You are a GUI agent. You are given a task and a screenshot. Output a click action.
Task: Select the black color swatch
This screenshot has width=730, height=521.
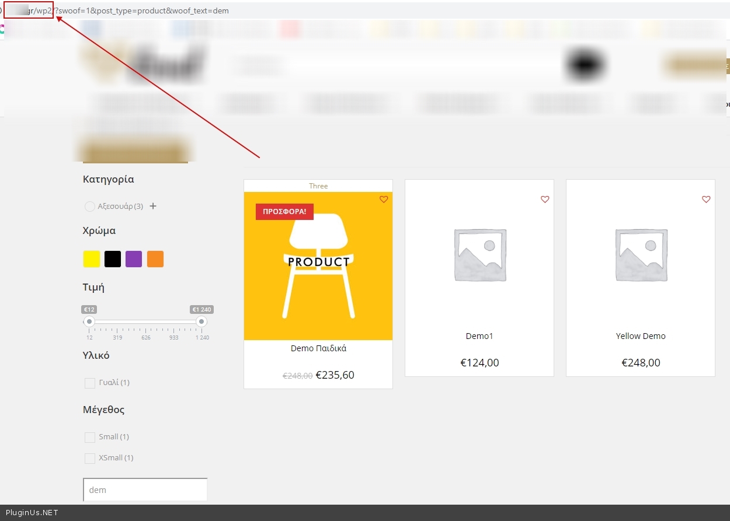coord(113,259)
